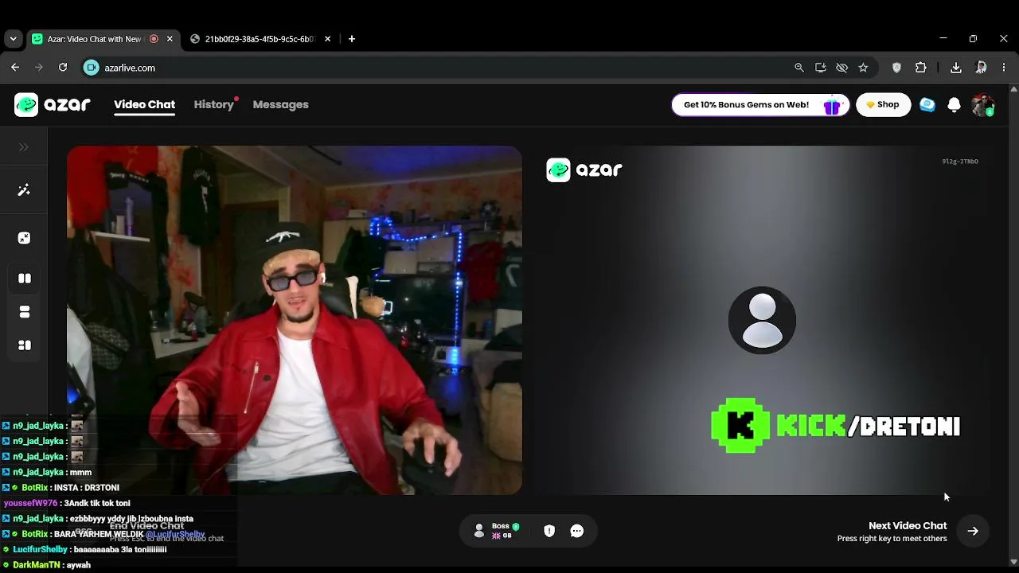Open camera site permission icon in address bar
Image resolution: width=1019 pixels, height=573 pixels.
(92, 68)
